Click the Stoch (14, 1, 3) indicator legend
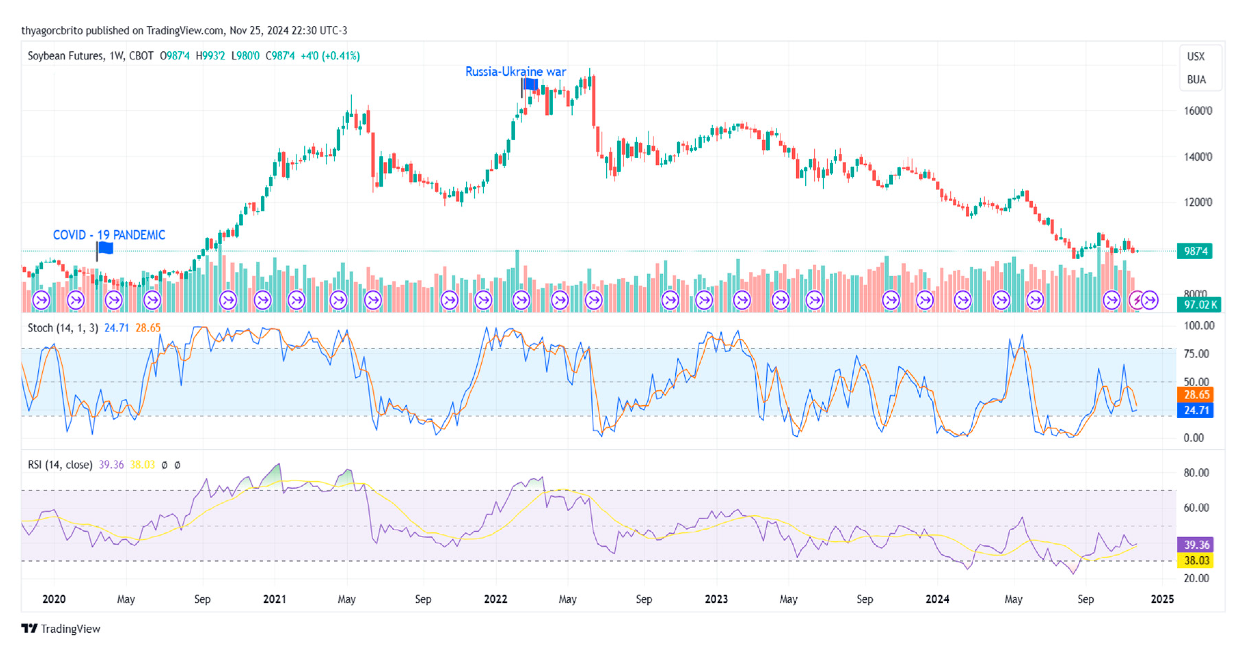1243x656 pixels. point(63,328)
